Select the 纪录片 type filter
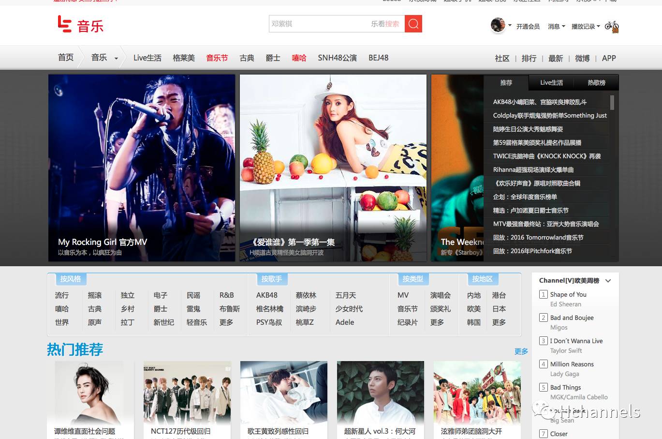 (x=408, y=322)
